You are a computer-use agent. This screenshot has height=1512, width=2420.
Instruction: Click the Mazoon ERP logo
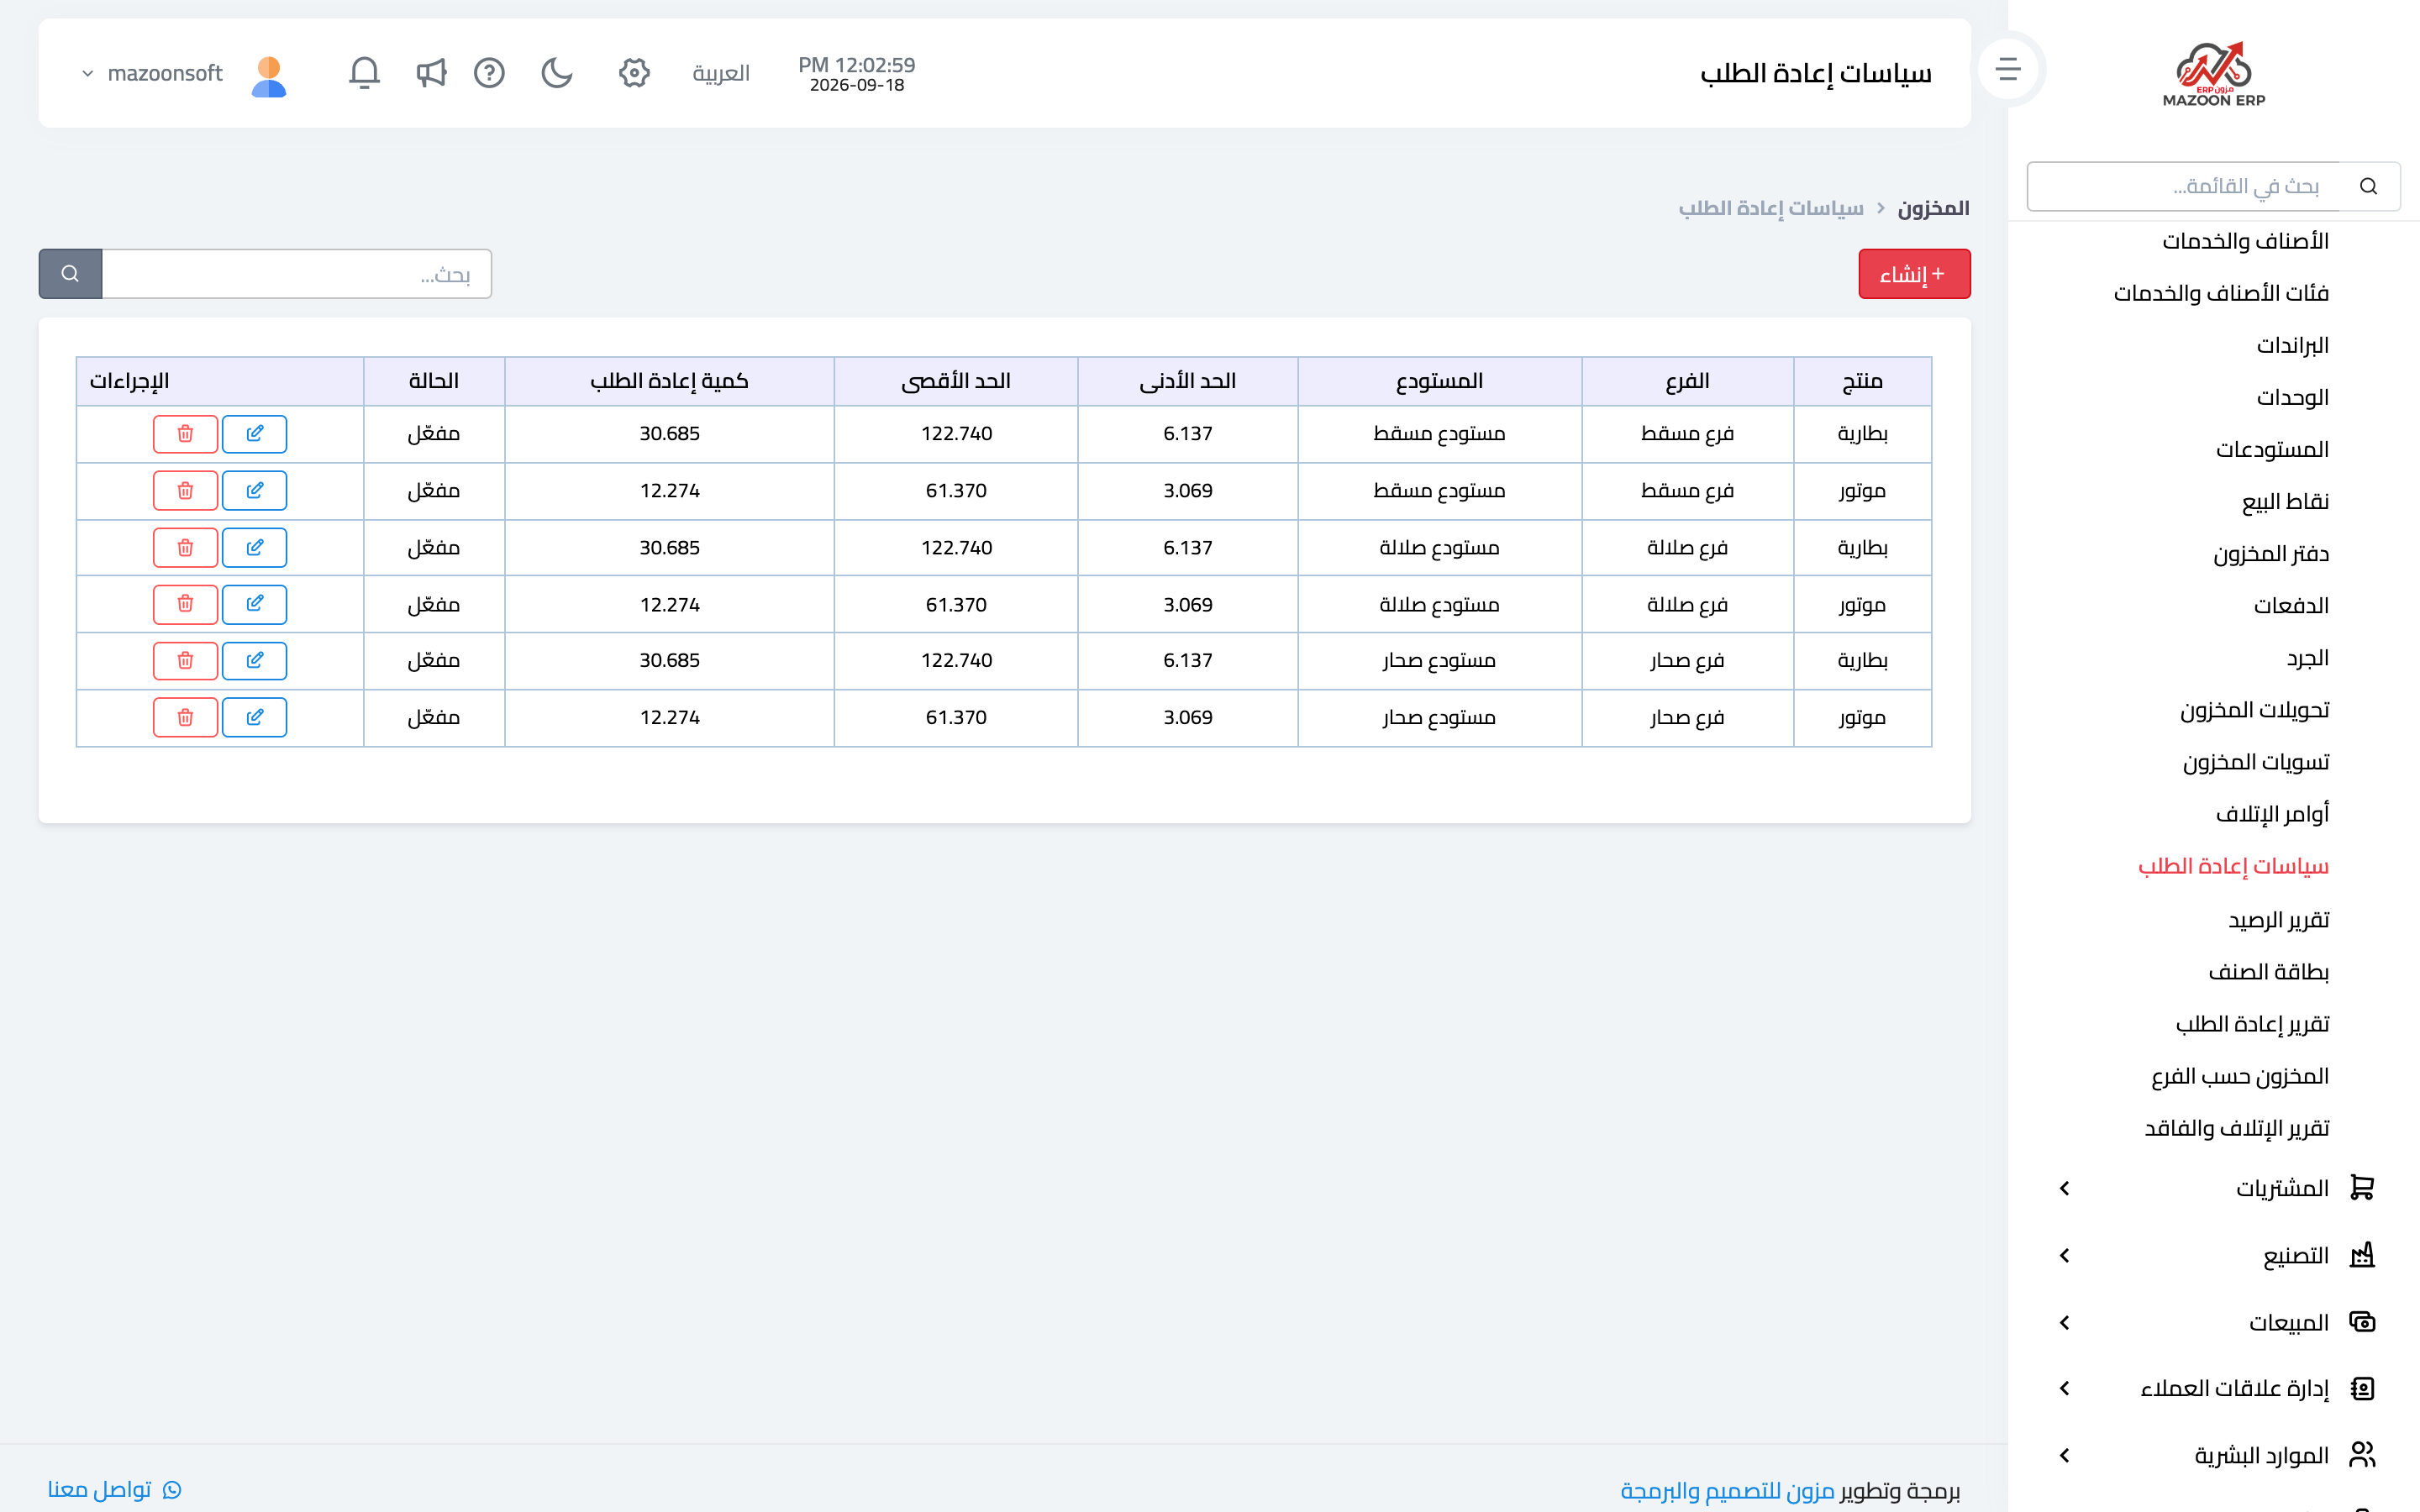2214,74
